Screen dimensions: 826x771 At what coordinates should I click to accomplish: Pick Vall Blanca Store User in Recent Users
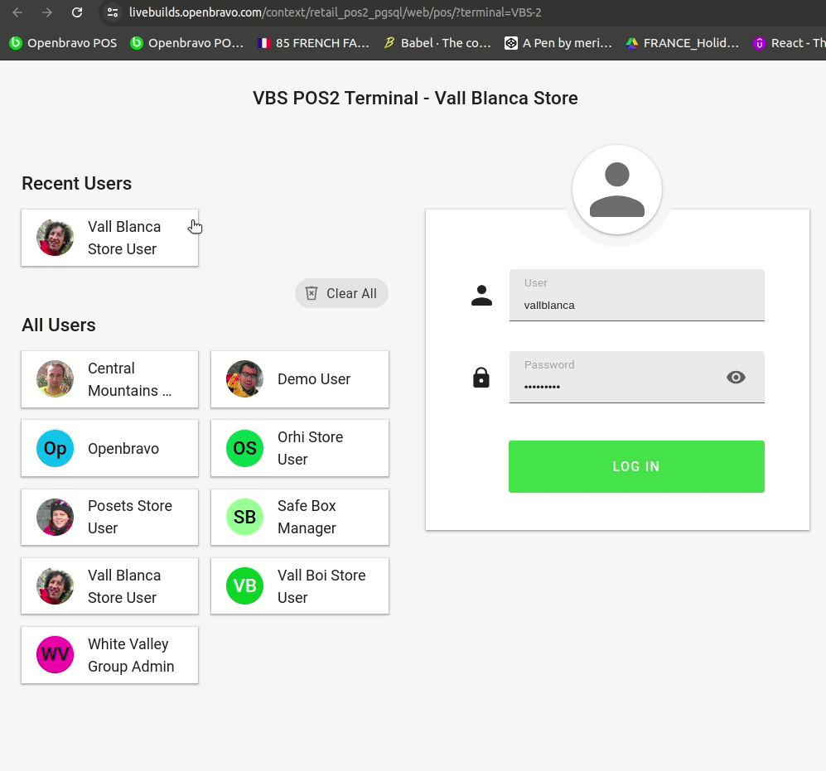tap(109, 238)
